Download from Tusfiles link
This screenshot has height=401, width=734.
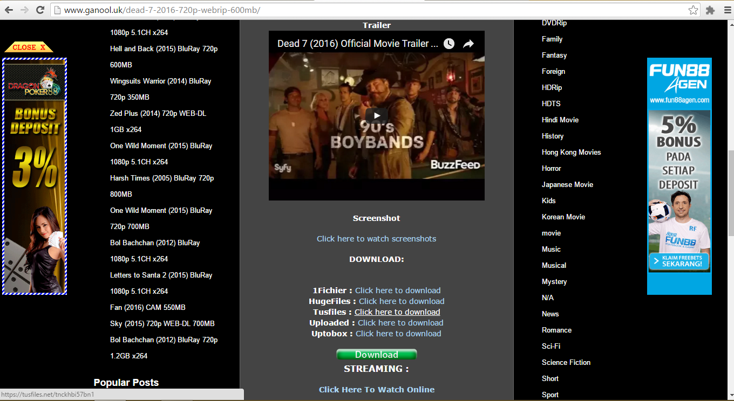397,312
